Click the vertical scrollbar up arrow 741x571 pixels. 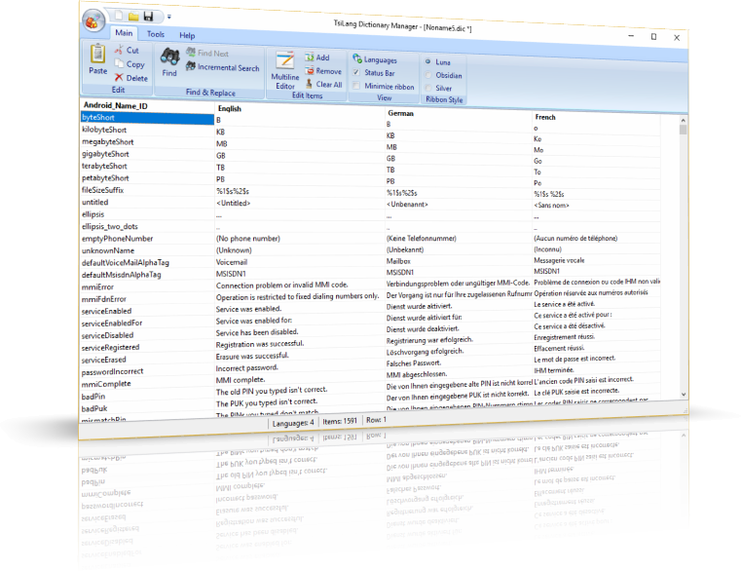(683, 120)
